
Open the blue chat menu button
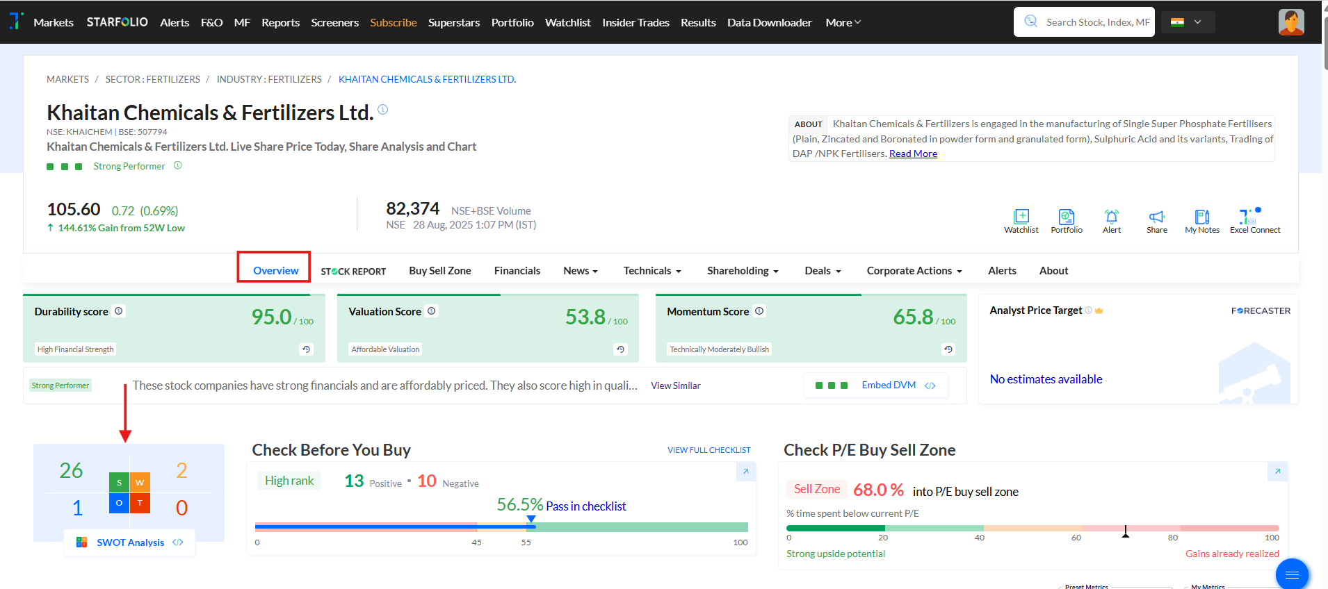(1292, 574)
